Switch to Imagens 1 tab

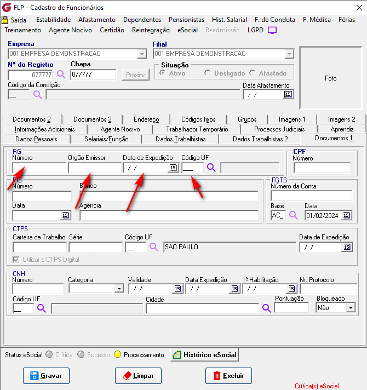(292, 119)
